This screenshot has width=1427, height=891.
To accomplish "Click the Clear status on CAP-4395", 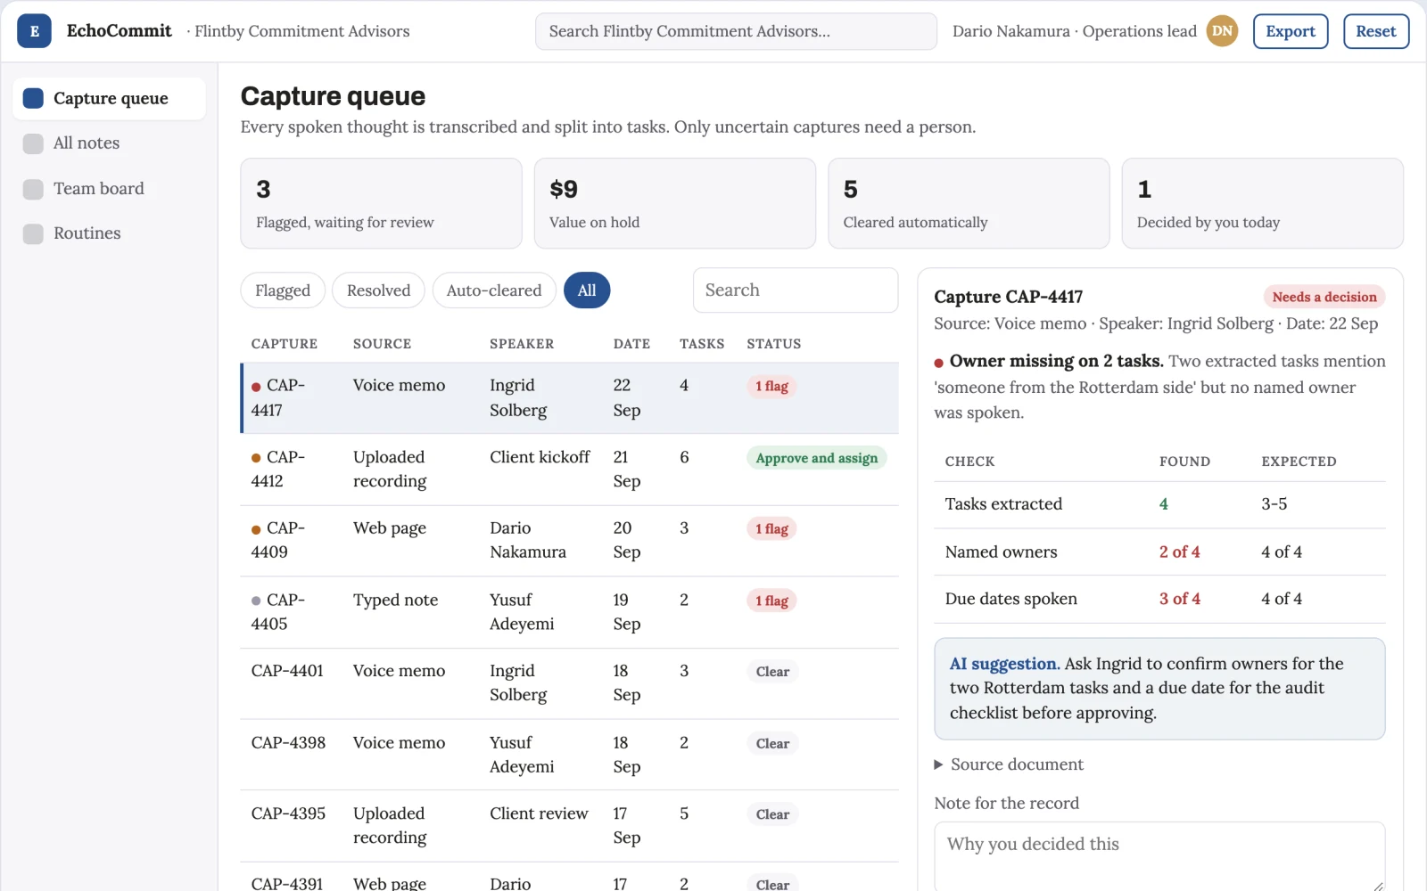I will 772,814.
